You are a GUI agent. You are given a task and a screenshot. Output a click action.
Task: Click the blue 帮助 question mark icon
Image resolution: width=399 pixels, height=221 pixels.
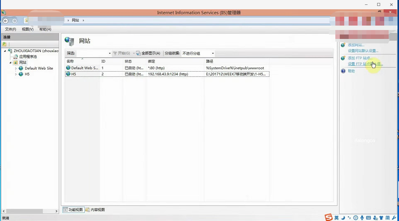point(343,71)
